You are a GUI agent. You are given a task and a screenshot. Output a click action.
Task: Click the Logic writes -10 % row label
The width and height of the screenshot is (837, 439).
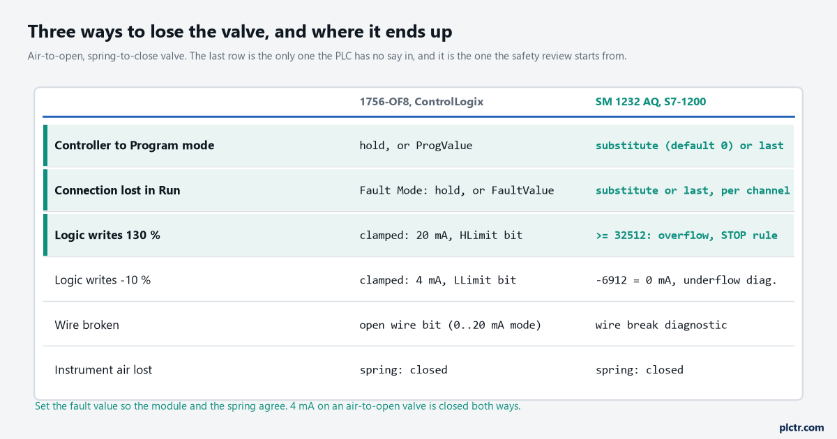pyautogui.click(x=103, y=279)
